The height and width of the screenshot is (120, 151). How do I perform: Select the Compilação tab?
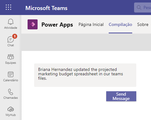(x=120, y=25)
